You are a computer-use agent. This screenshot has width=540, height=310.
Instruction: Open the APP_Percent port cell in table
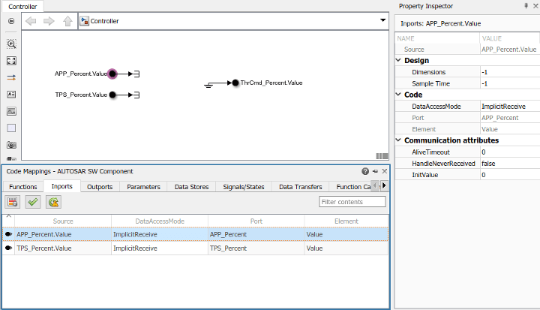pos(256,234)
